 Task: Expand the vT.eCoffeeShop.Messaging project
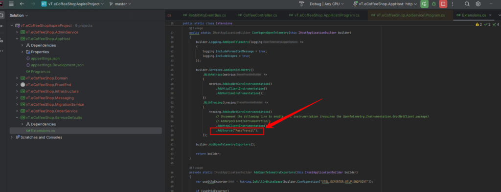(17, 98)
